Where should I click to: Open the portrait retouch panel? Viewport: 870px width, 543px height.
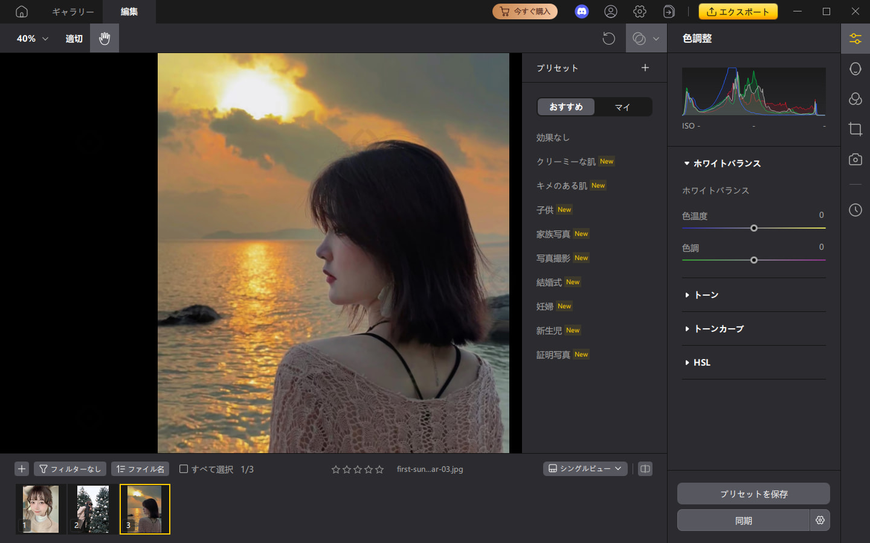pyautogui.click(x=855, y=69)
